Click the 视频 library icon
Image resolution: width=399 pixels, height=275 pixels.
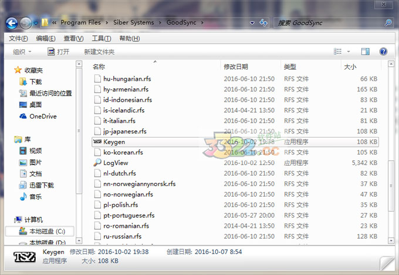tap(23, 151)
